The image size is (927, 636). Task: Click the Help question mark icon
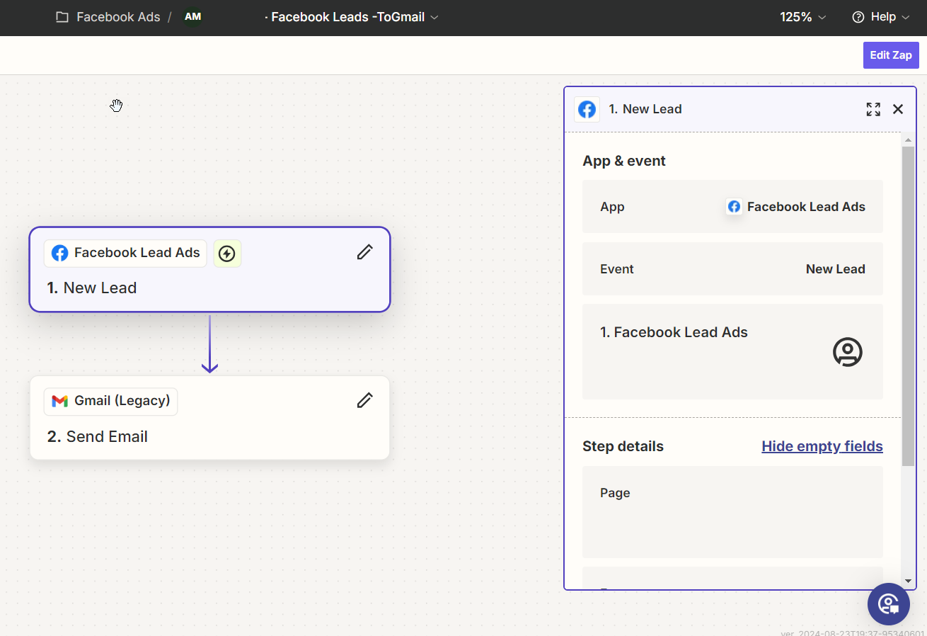click(858, 17)
